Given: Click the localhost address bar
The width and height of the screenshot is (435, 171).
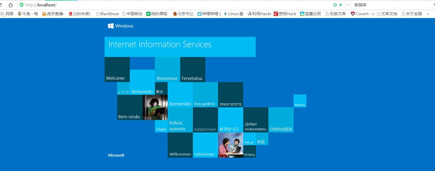Looking at the screenshot, I should 176,5.
